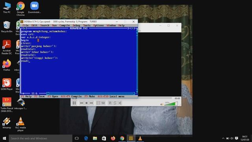
Task: Click the taskbar search box
Action: [41, 138]
